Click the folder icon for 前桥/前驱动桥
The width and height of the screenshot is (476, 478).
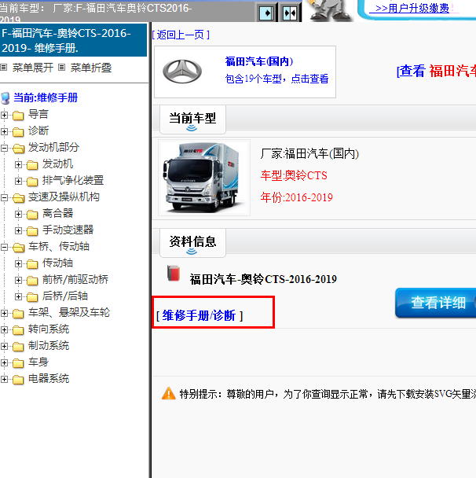point(32,280)
